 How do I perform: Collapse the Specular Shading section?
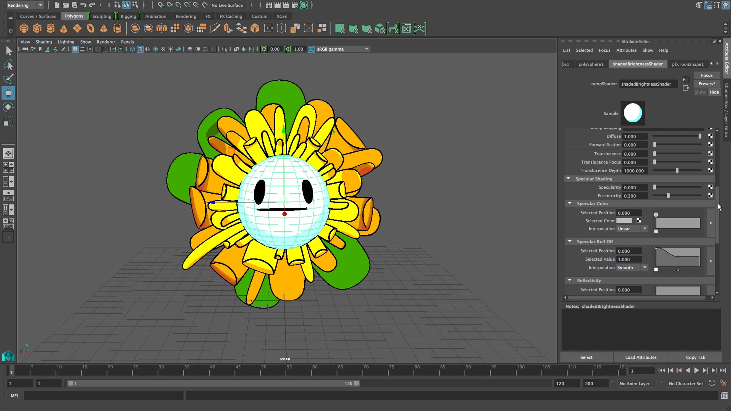(568, 179)
